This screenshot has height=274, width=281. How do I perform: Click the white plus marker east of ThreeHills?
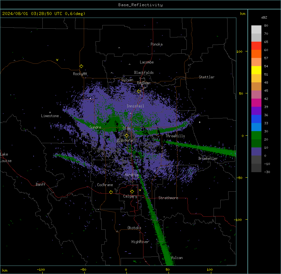point(200,122)
